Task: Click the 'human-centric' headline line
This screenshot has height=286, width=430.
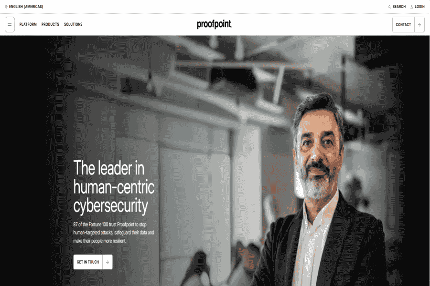Action: pyautogui.click(x=114, y=187)
